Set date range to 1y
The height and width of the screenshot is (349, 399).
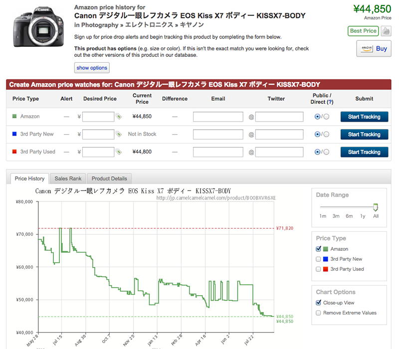click(x=363, y=216)
